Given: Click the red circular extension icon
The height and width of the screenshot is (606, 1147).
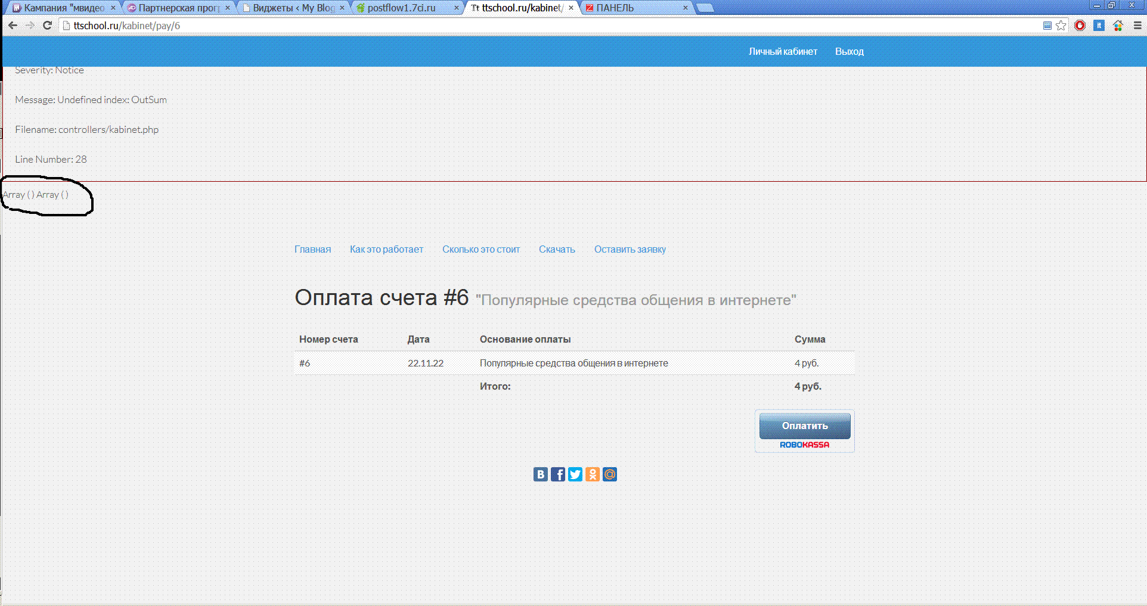Looking at the screenshot, I should point(1080,26).
